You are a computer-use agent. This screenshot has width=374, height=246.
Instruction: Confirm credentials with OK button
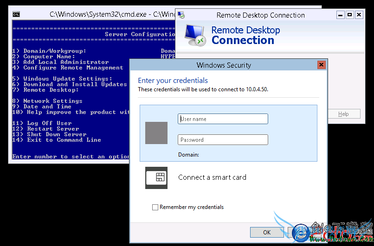[x=267, y=232]
